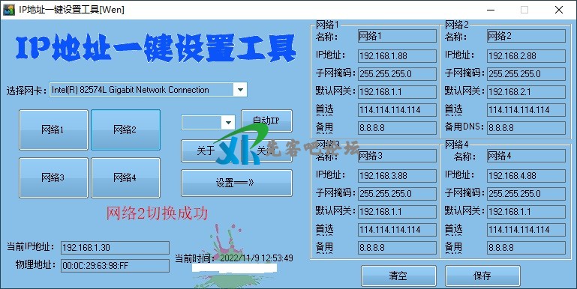Screen dimensions: 577x289
Task: Click the 自动IP button
Action: (266, 121)
